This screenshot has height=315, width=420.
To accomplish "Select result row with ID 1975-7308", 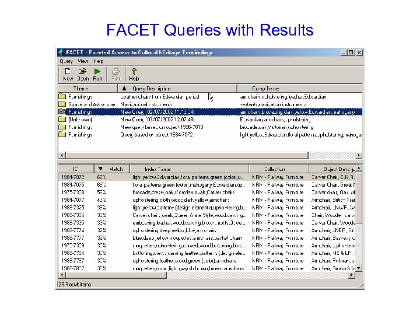I will click(x=207, y=192).
